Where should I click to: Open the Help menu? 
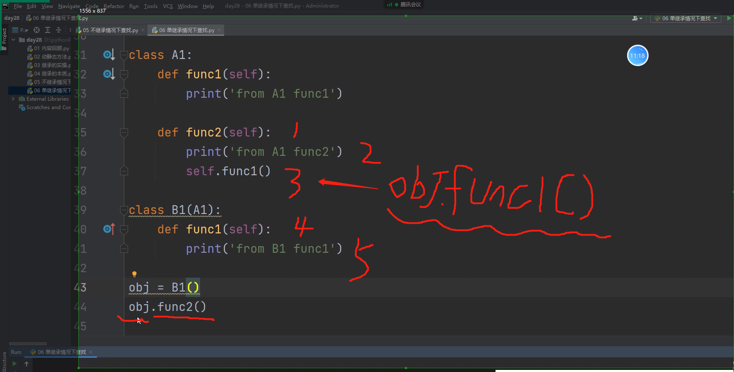pos(208,6)
